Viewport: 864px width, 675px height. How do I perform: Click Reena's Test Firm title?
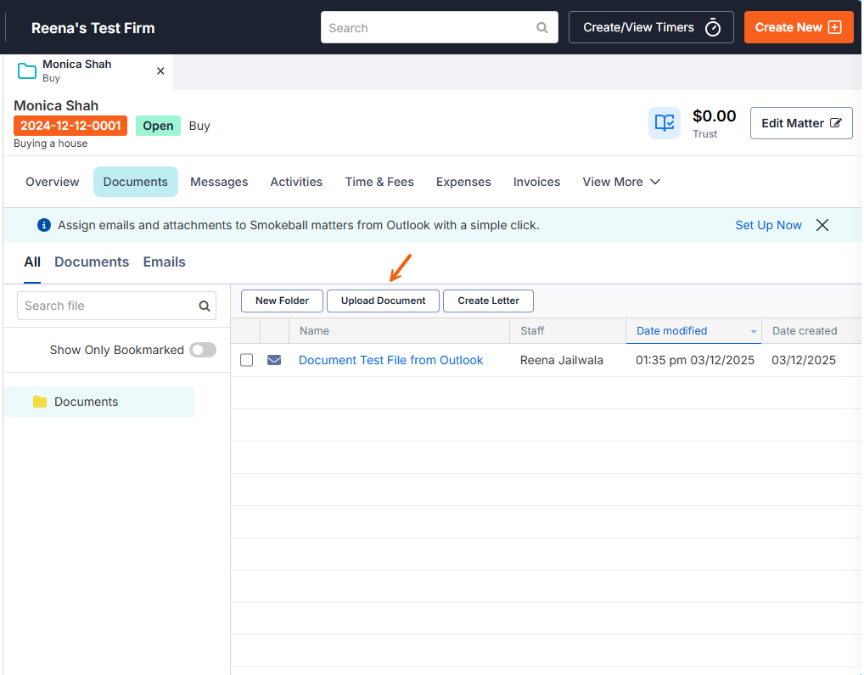tap(93, 28)
